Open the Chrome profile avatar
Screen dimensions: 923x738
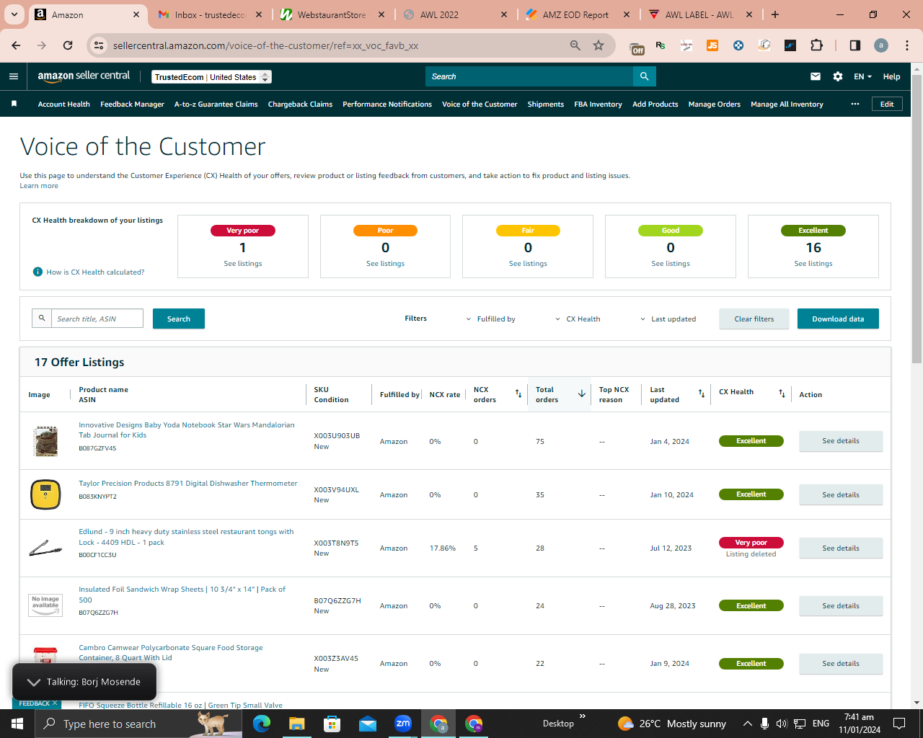coord(881,45)
